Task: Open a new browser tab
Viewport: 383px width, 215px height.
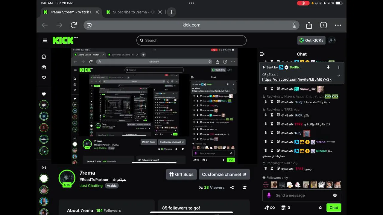Action: (171, 12)
